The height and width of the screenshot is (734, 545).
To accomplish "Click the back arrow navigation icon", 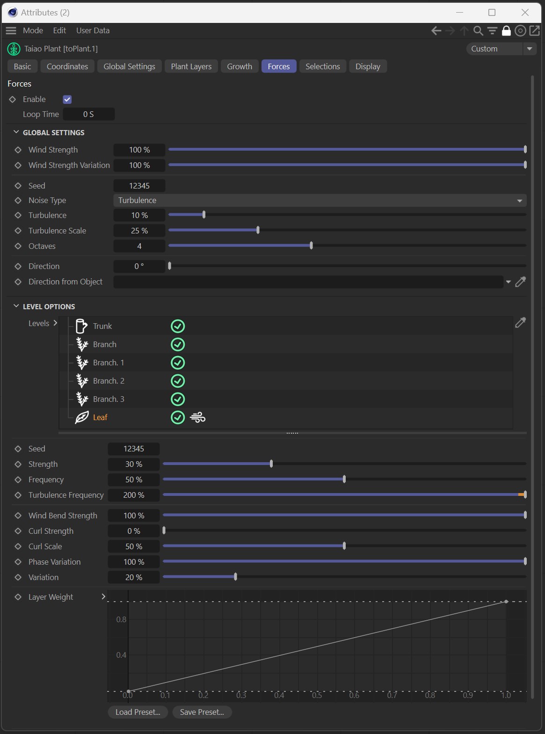I will click(436, 31).
